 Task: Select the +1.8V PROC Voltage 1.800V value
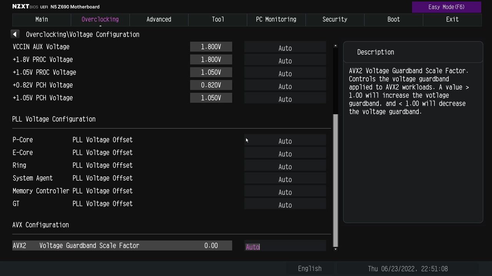tap(211, 59)
